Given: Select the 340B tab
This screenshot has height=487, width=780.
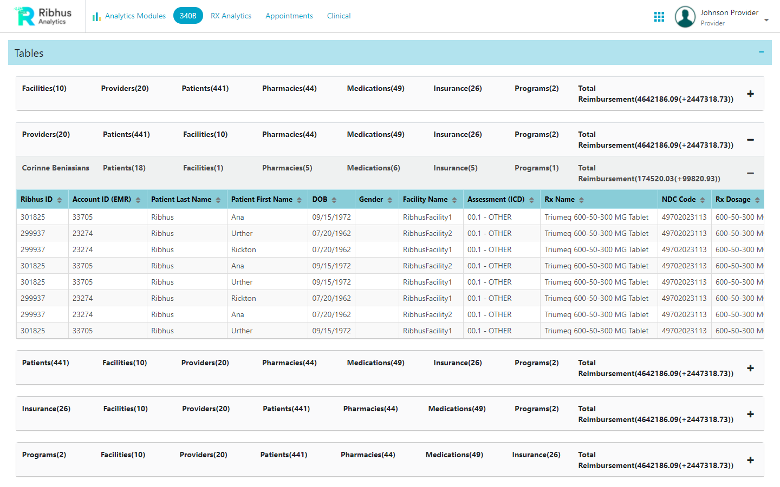Looking at the screenshot, I should 188,16.
